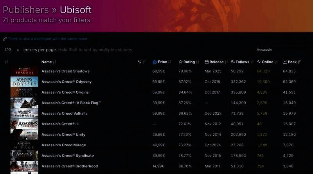Viewport: 313px width, 174px height.
Task: Click the Release calendar icon
Action: coord(207,62)
